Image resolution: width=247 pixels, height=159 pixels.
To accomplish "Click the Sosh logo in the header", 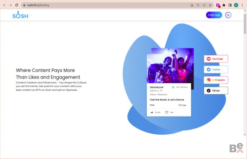I will click(20, 15).
